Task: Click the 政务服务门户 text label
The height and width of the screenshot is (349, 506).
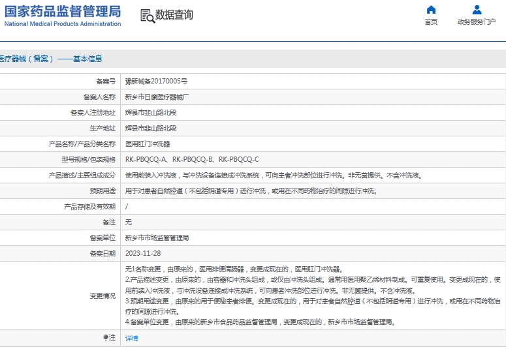Action: tap(477, 22)
